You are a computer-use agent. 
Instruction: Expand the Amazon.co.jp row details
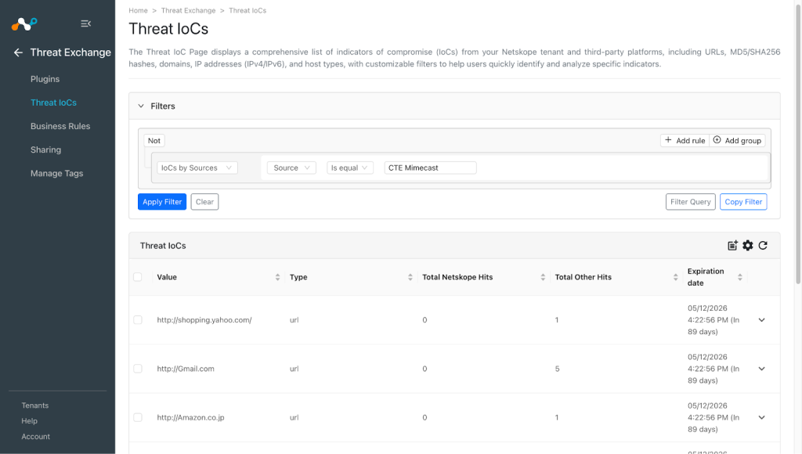click(761, 417)
